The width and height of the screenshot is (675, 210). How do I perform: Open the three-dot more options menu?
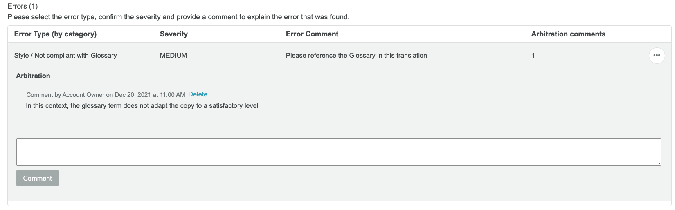(x=657, y=55)
